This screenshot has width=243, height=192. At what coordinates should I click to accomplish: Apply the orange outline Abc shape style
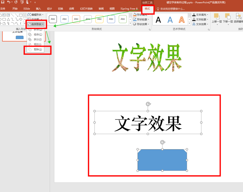point(76,19)
